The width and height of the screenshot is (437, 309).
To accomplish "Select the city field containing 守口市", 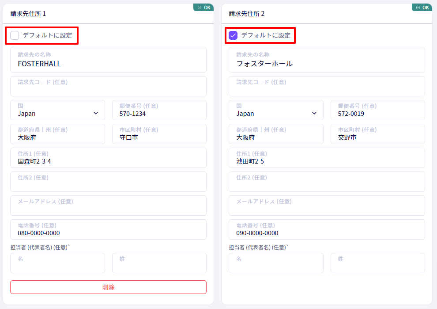I will 159,134.
